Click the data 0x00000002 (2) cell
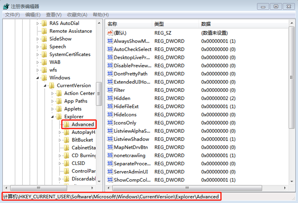The width and height of the screenshot is (298, 203). coord(218,98)
